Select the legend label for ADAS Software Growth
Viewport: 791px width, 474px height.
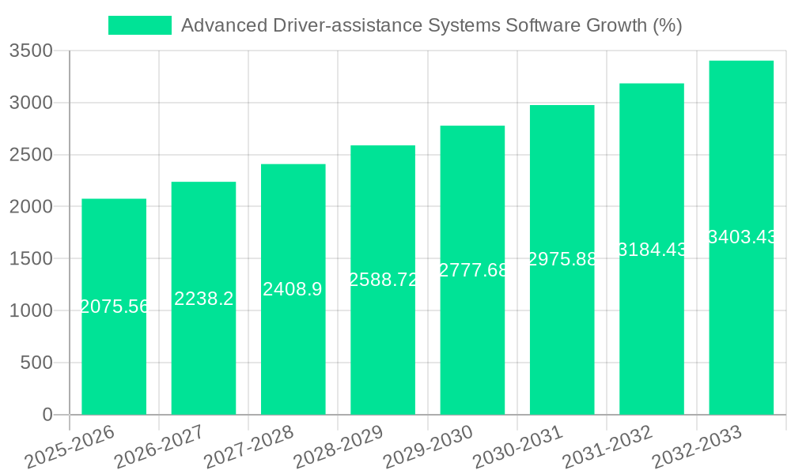[x=432, y=24]
